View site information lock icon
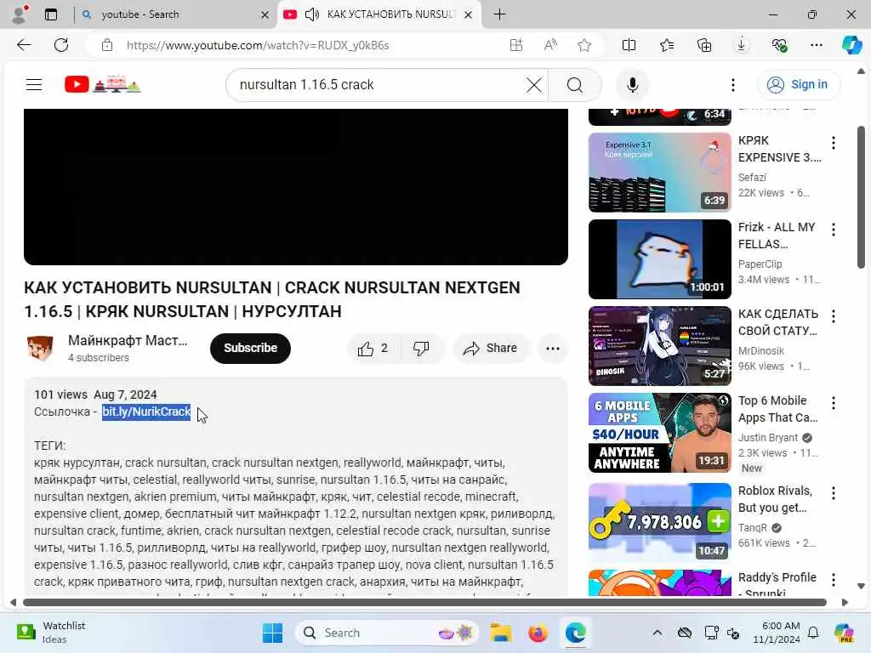This screenshot has height=653, width=871. pos(107,45)
